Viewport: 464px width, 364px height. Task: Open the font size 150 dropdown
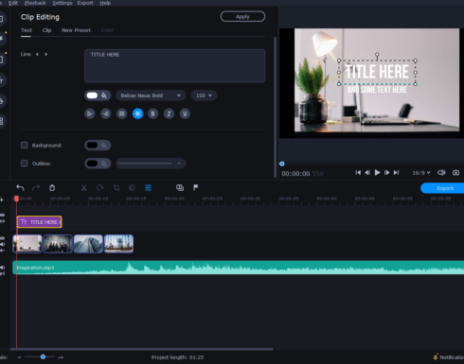point(204,95)
